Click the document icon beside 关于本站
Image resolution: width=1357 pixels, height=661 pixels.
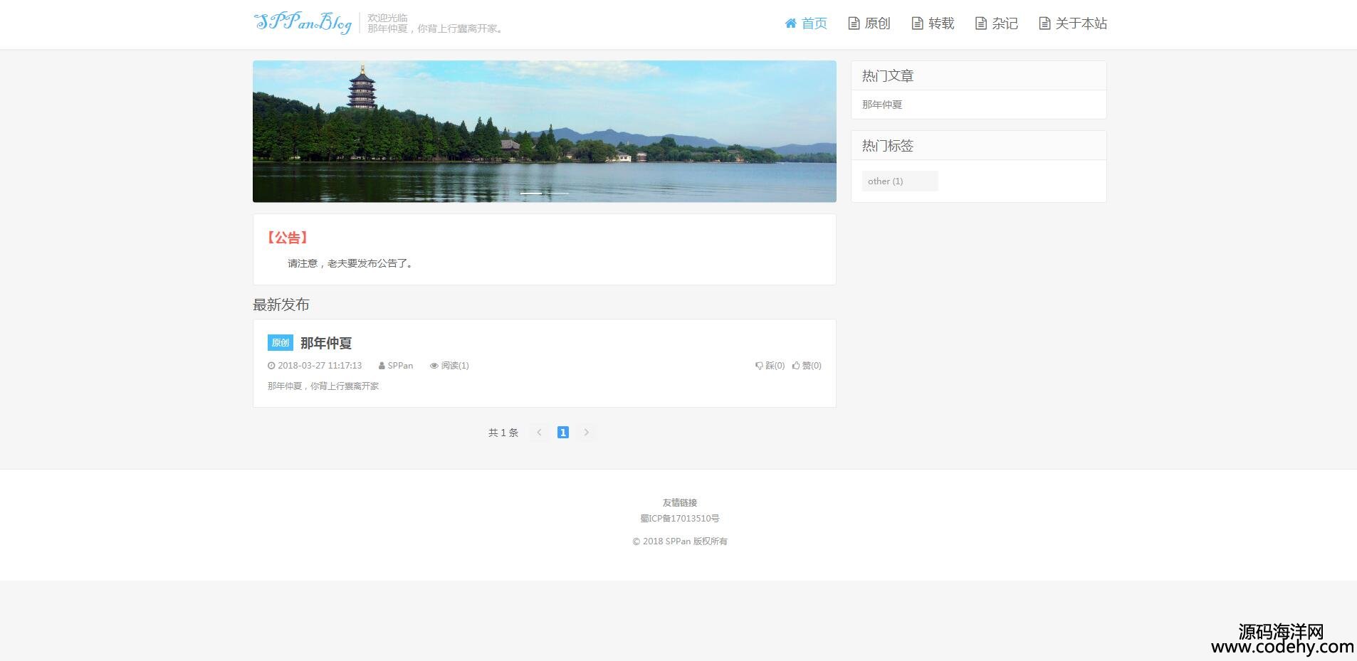click(x=1044, y=23)
